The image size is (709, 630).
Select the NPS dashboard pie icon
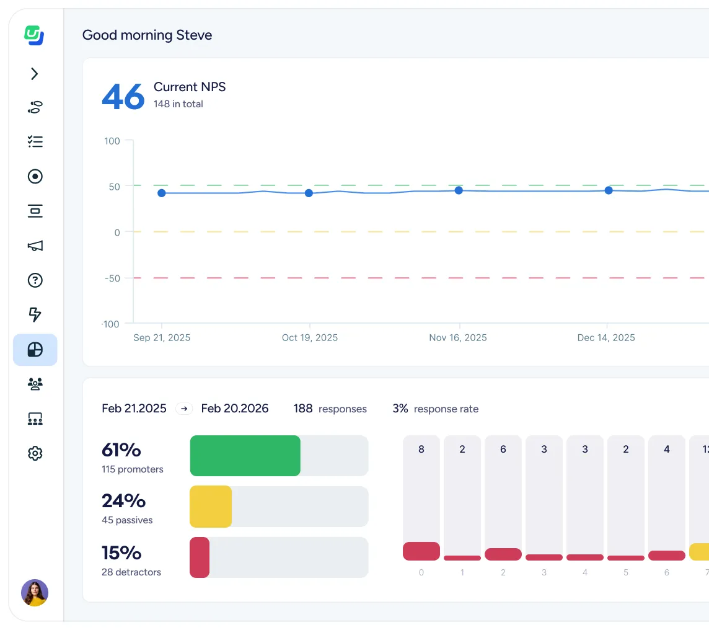35,350
